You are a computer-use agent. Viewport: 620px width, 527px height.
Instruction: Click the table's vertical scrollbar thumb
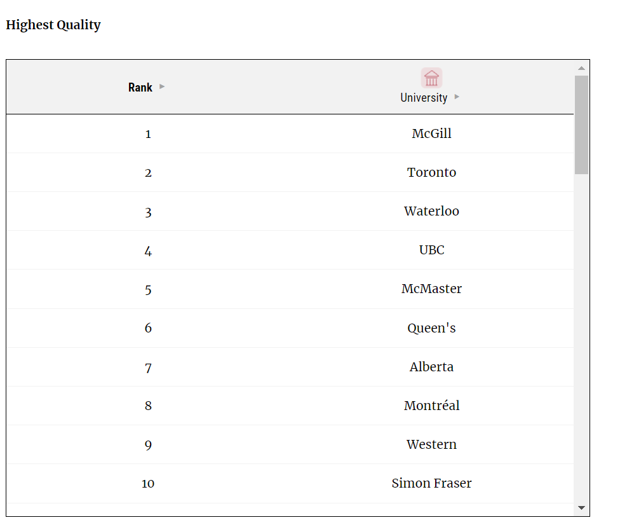point(581,125)
